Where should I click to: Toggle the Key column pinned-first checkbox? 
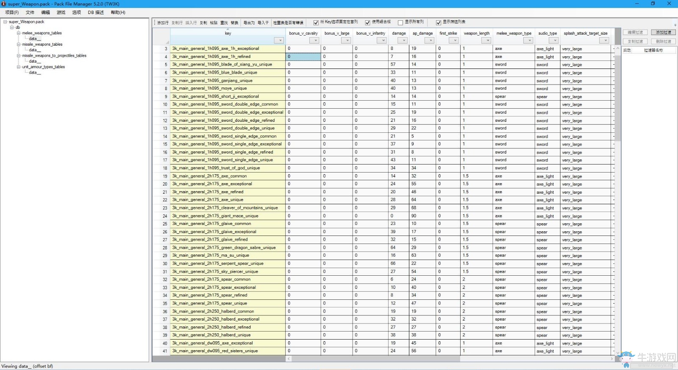tap(316, 23)
